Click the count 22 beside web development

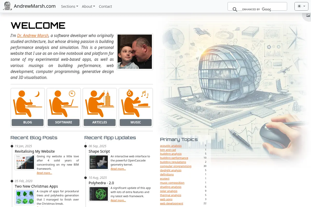point(205,203)
